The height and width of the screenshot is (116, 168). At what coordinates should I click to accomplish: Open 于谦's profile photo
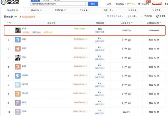coord(18,30)
